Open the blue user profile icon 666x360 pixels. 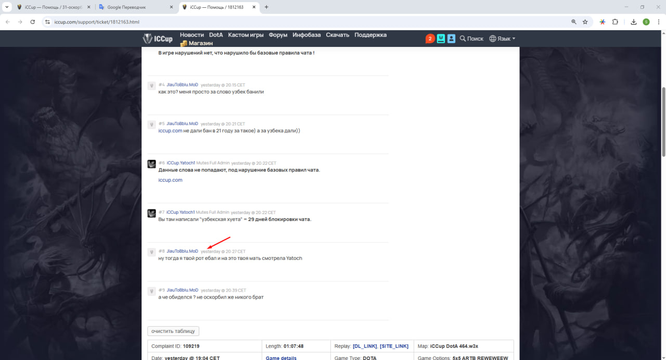coord(451,39)
